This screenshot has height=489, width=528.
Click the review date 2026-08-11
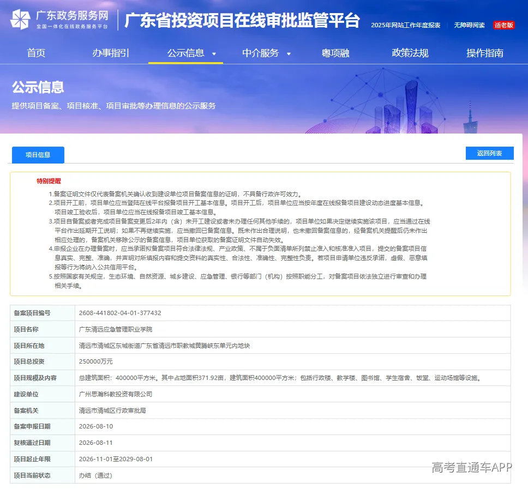[96, 443]
